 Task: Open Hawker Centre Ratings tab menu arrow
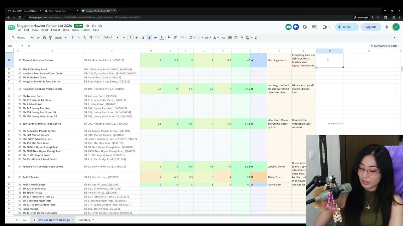[72, 220]
